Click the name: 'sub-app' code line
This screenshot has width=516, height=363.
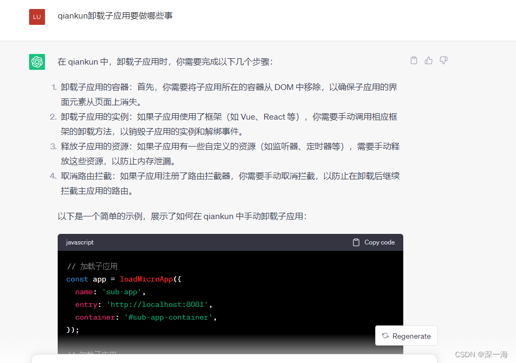[x=110, y=292]
